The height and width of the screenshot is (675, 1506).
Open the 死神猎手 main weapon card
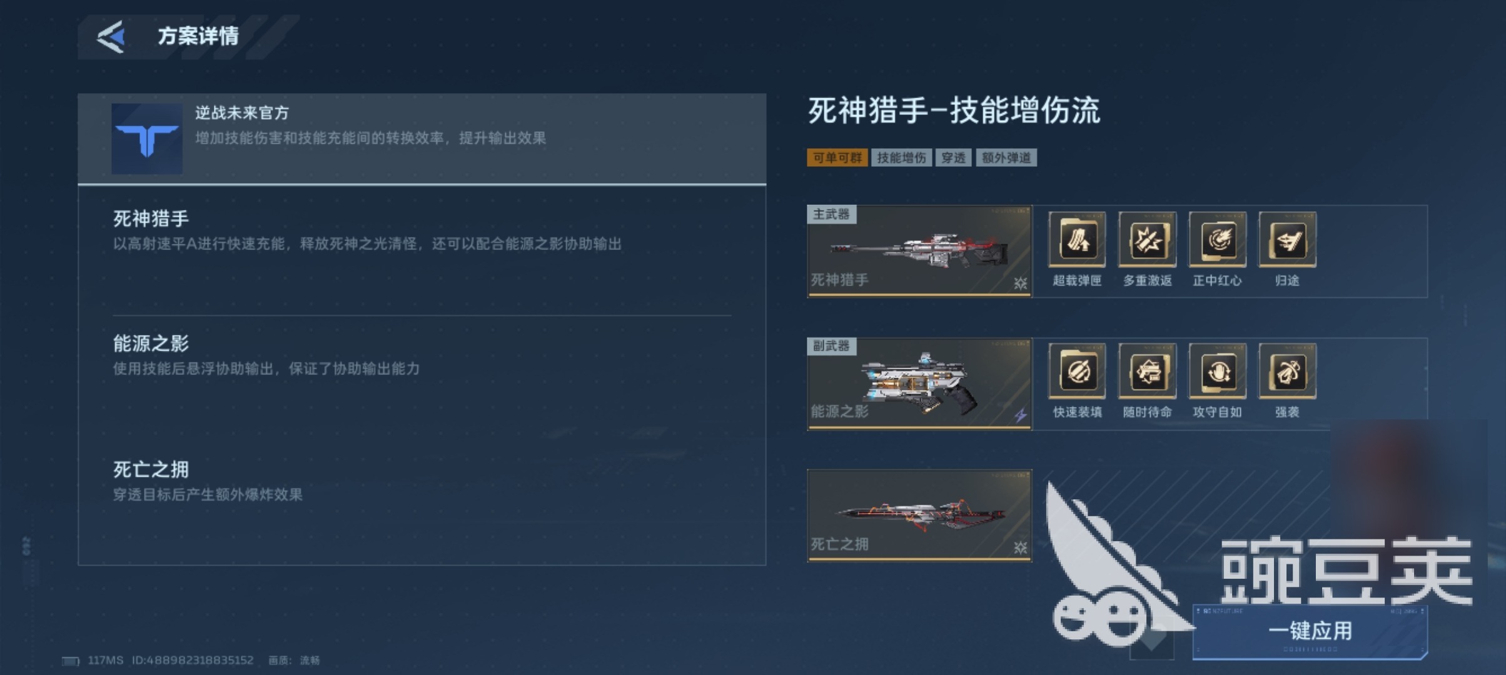(x=919, y=251)
